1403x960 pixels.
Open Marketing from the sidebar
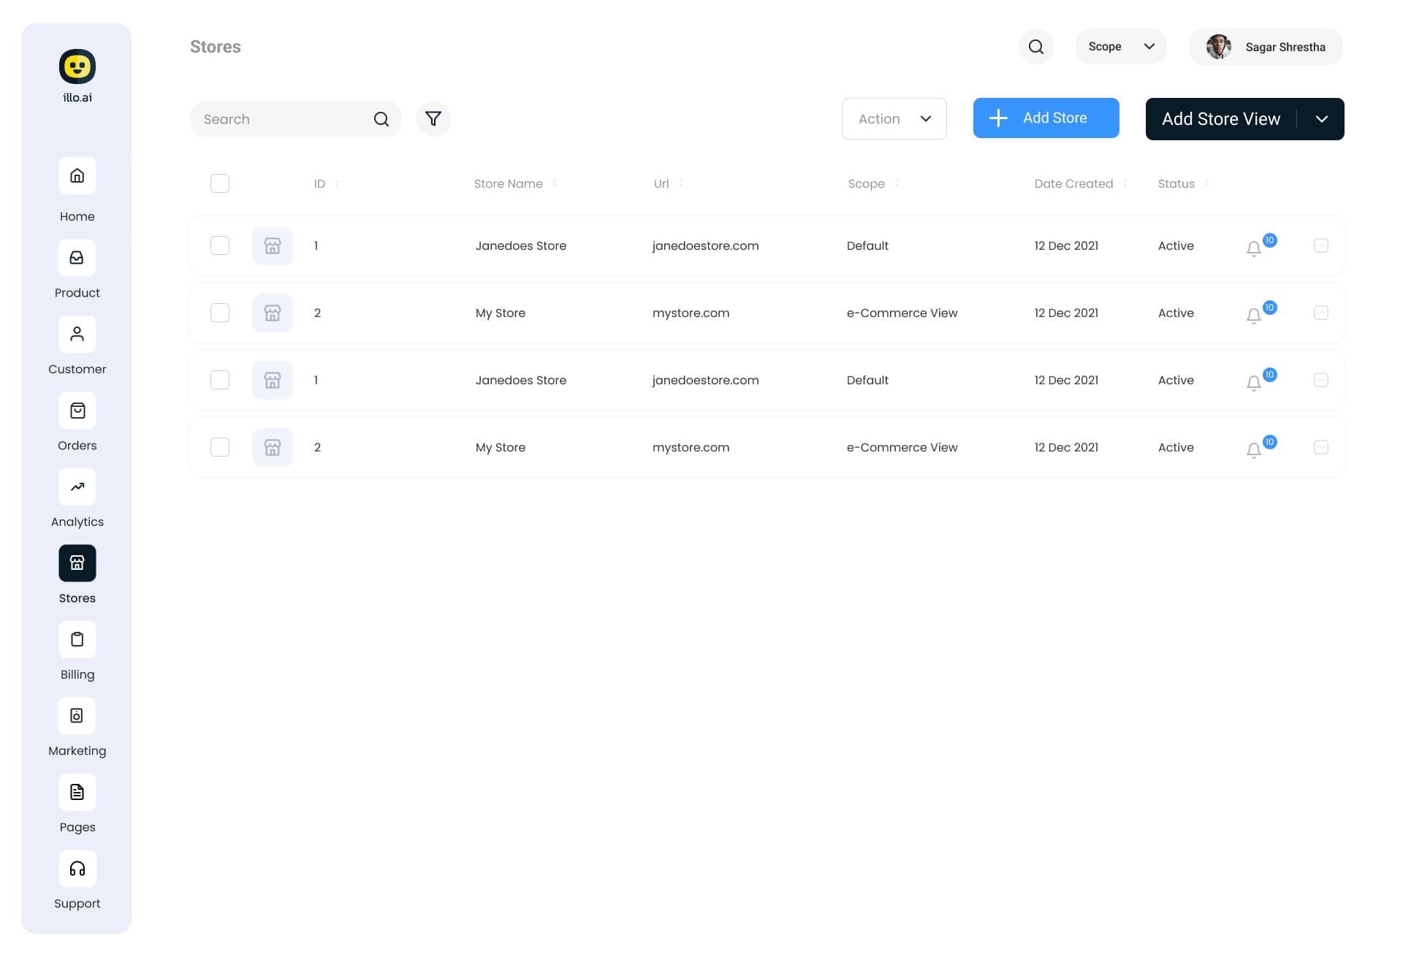point(77,716)
